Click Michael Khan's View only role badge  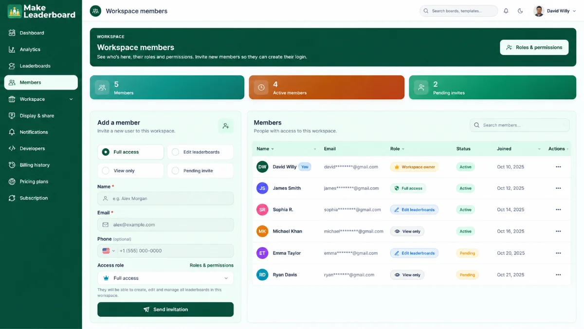click(x=407, y=232)
